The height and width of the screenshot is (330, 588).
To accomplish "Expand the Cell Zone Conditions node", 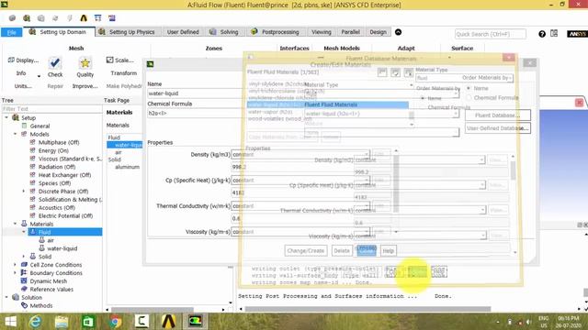I will click(15, 265).
